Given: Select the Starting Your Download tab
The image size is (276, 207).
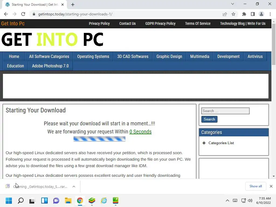Looking at the screenshot, I should point(34,5).
